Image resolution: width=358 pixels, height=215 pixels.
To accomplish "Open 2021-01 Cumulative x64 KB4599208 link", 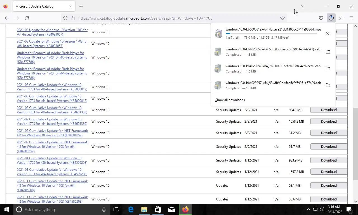I will (52, 172).
